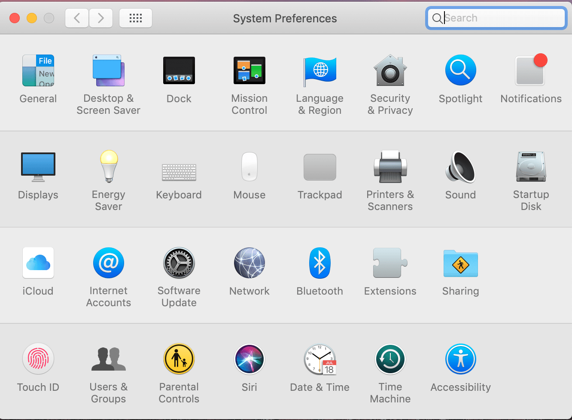Open Extensions pane
Viewport: 572px width, 420px height.
point(390,263)
